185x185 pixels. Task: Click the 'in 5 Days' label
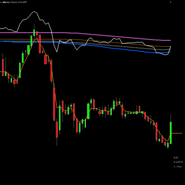(178, 166)
